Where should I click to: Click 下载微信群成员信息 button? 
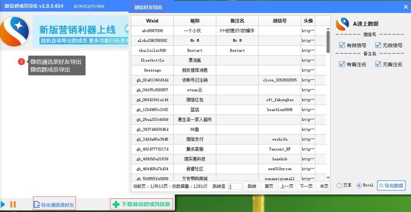(x=141, y=204)
